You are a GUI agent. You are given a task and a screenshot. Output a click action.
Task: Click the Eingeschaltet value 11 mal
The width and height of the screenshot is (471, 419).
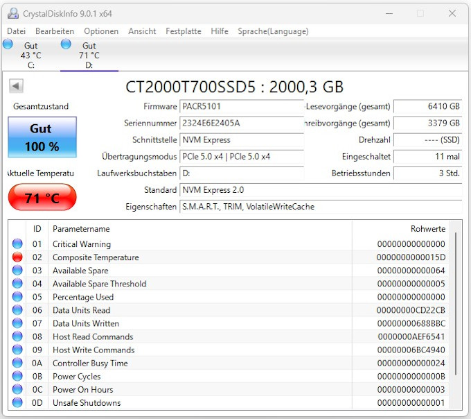(428, 157)
